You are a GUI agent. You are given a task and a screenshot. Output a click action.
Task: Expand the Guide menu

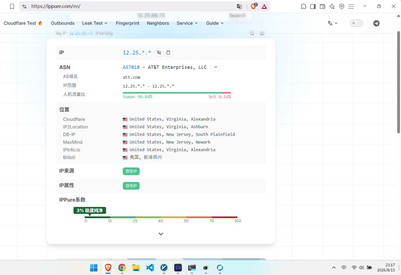pos(215,23)
